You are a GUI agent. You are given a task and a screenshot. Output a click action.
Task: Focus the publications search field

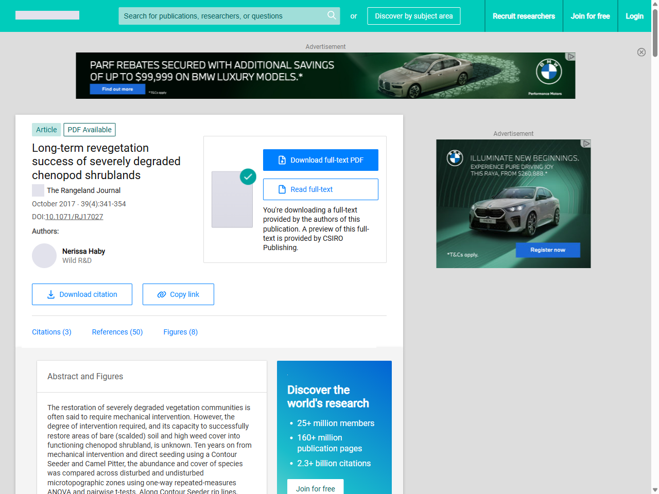221,16
